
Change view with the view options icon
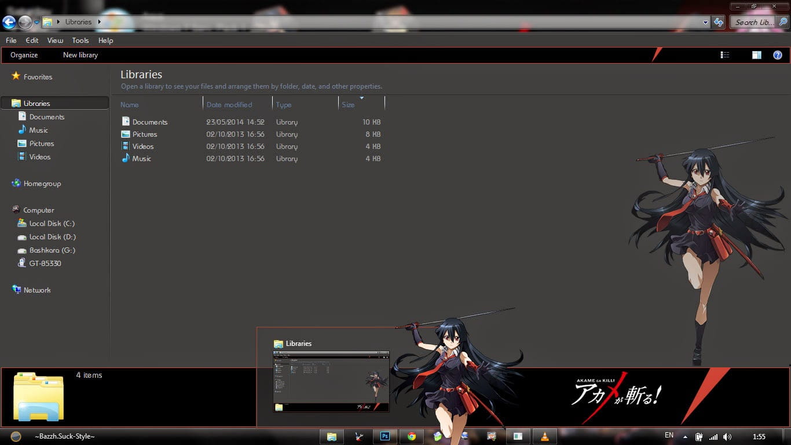coord(725,55)
